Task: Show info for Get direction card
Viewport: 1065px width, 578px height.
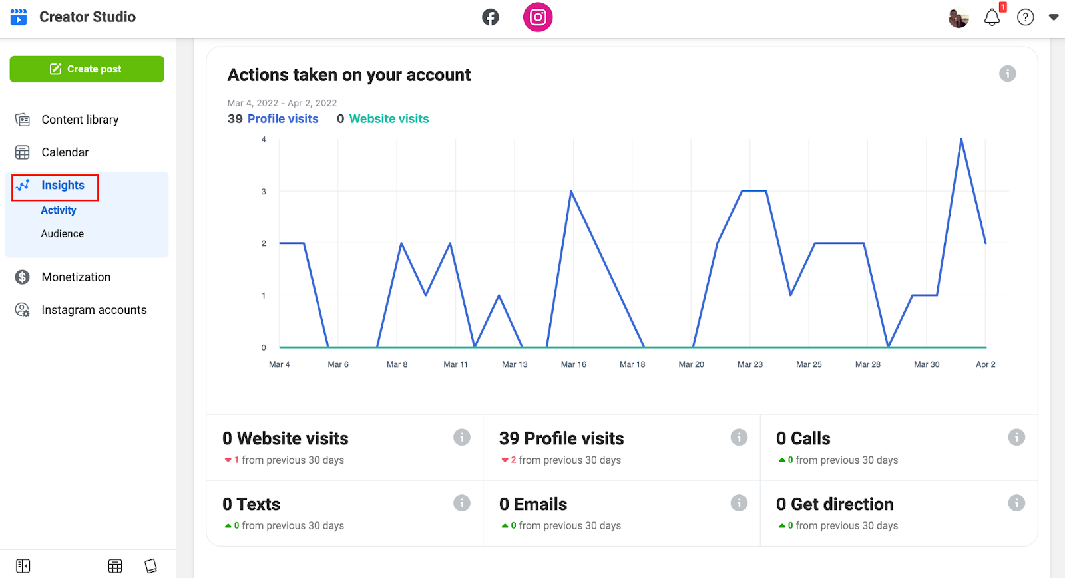Action: [x=1016, y=503]
